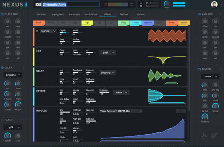Click the preset color tag bar
224x147 pixels.
[x=118, y=4]
